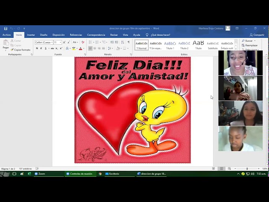This screenshot has height=202, width=269.
Task: Increase font size with the larger A icon
Action: pyautogui.click(x=64, y=42)
